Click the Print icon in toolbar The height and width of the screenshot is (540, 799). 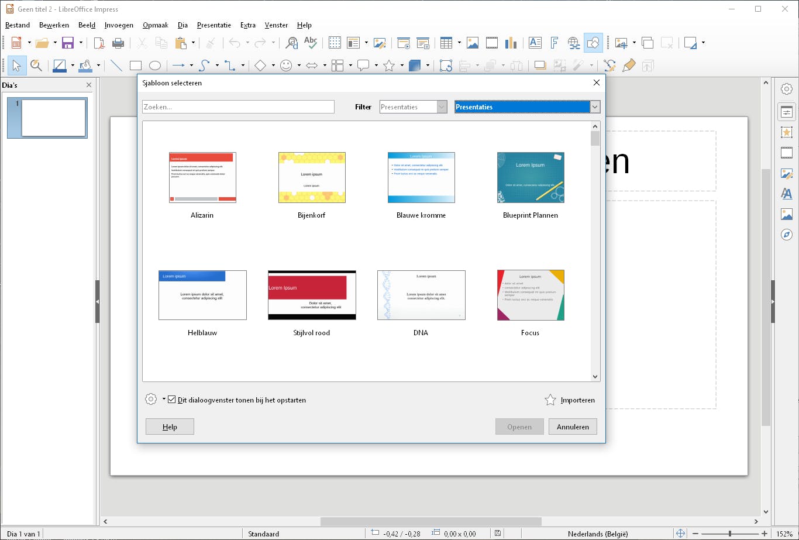[118, 43]
